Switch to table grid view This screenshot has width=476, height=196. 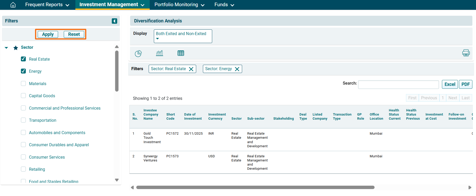coord(181,53)
